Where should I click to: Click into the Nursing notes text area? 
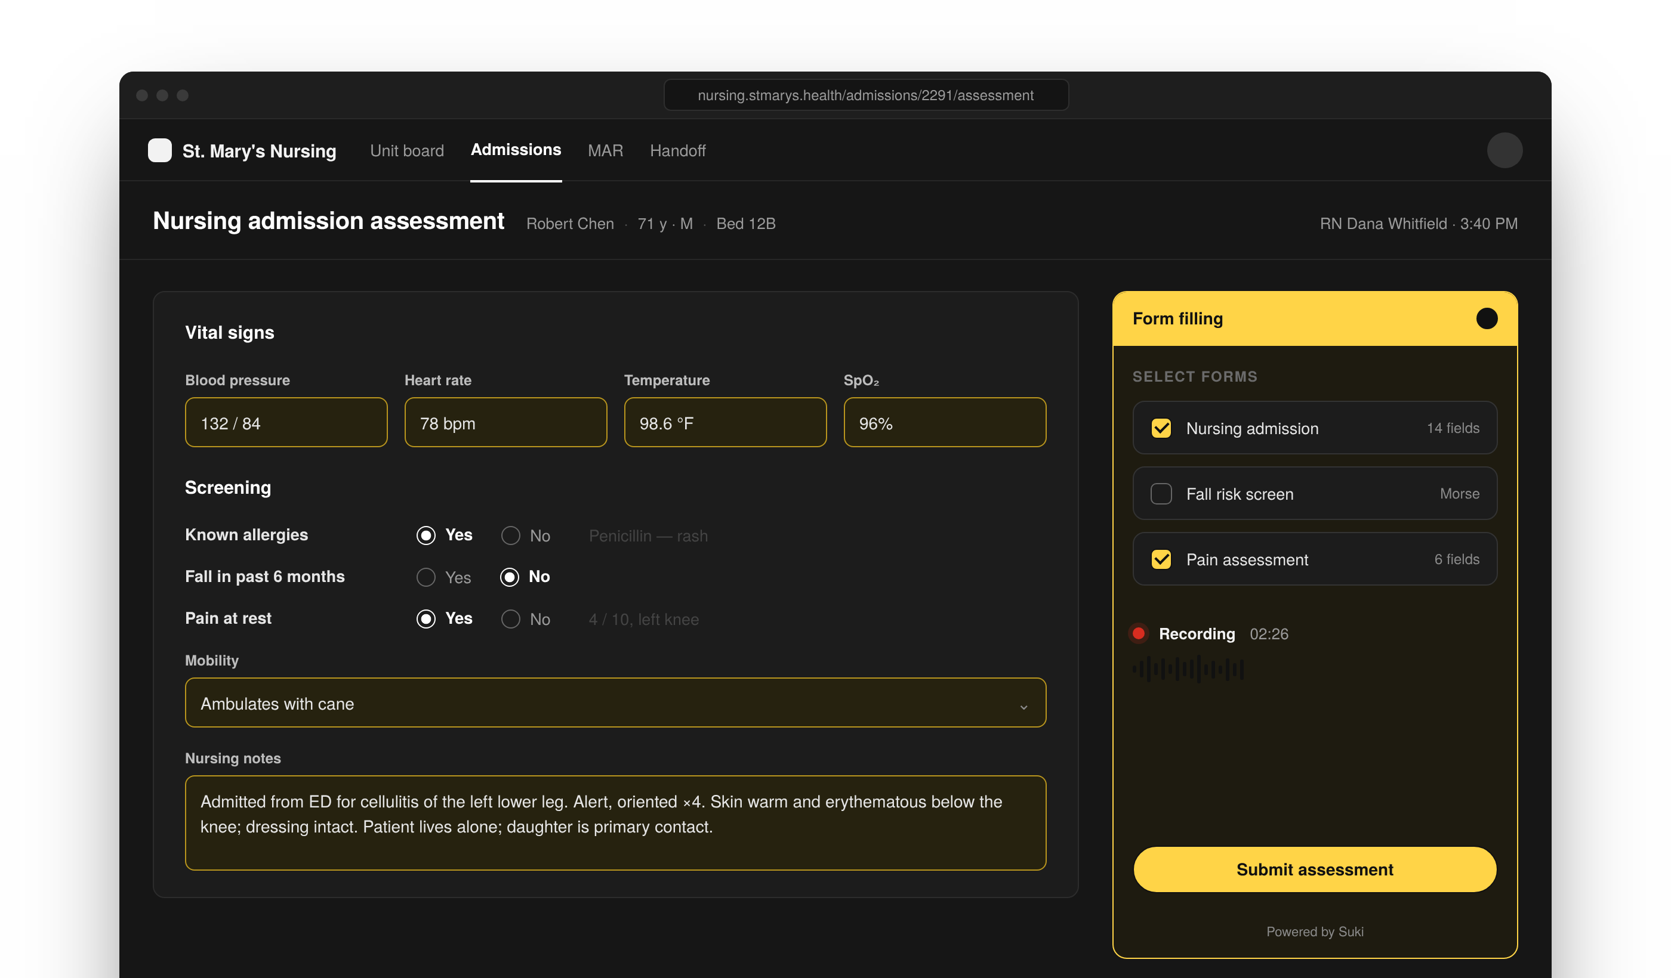tap(615, 823)
